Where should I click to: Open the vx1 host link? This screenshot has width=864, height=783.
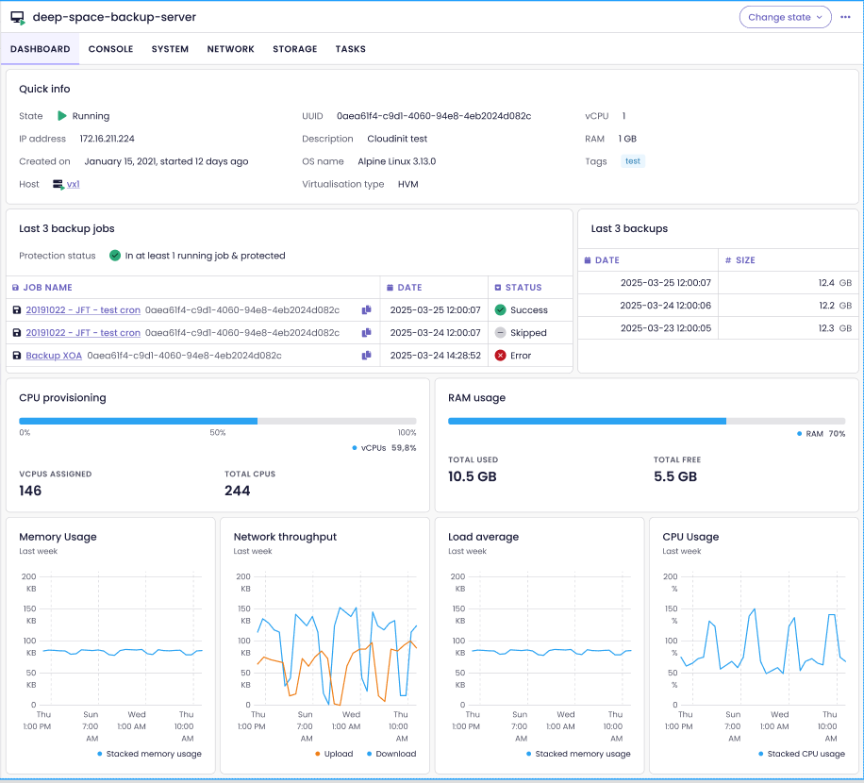click(73, 185)
